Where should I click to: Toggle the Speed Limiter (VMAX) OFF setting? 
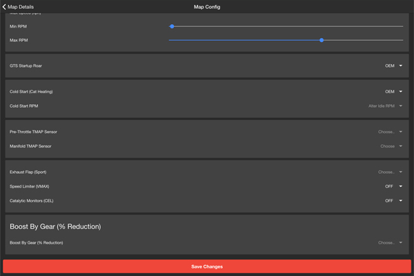pos(393,186)
